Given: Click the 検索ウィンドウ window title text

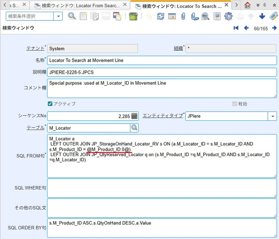Looking at the screenshot, I should (18, 28).
